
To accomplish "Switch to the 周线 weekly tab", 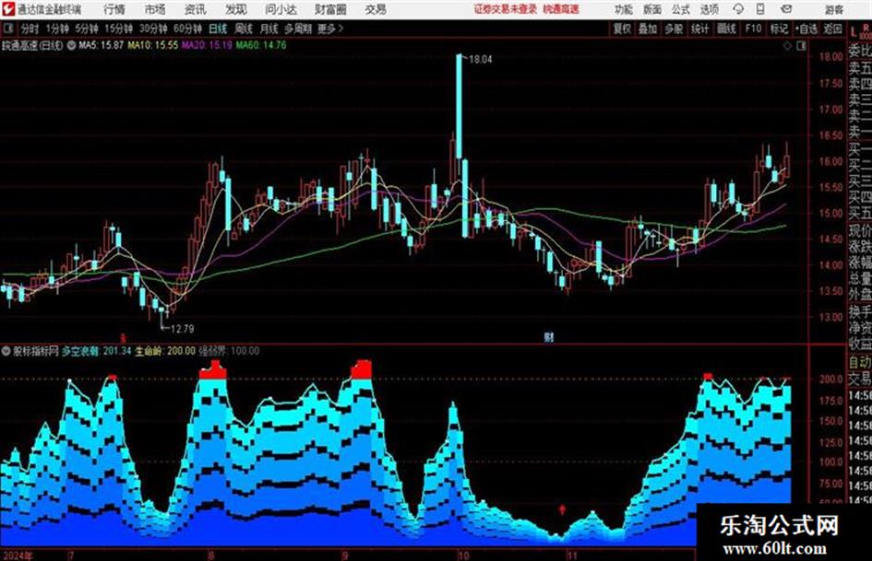I will pyautogui.click(x=244, y=29).
